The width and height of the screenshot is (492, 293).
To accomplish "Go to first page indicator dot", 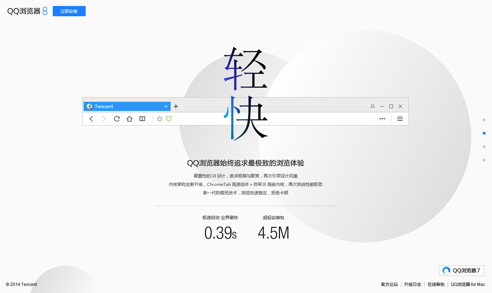I will point(484,120).
